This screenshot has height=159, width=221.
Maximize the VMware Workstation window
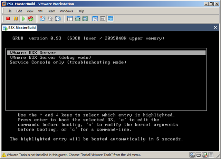click(x=211, y=4)
